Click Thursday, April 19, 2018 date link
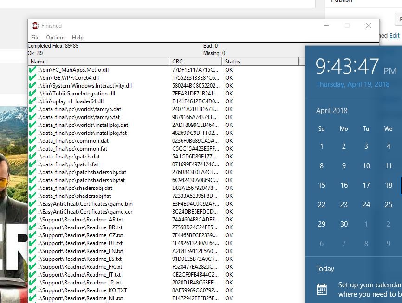Screen dimensions: 402x303 353,84
